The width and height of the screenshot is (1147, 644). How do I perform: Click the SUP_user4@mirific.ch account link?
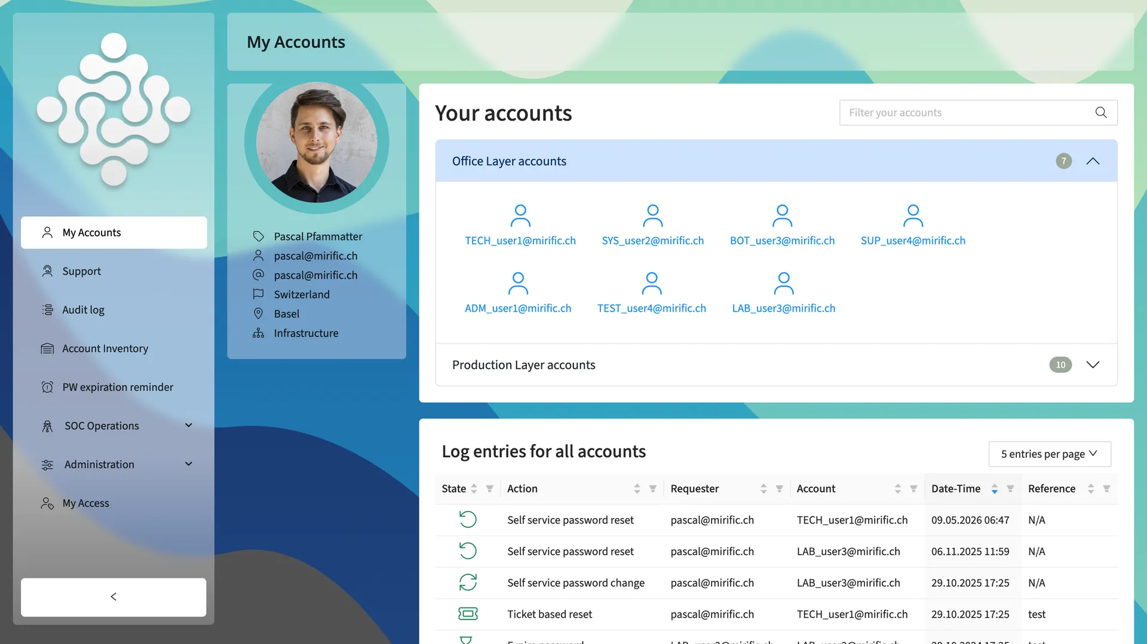click(913, 241)
